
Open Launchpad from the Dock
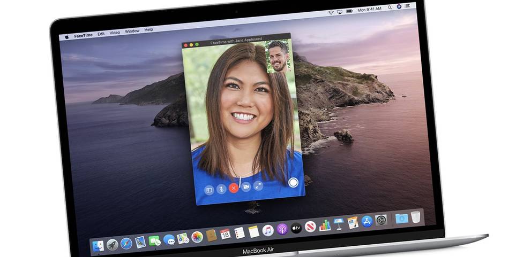[x=112, y=245]
